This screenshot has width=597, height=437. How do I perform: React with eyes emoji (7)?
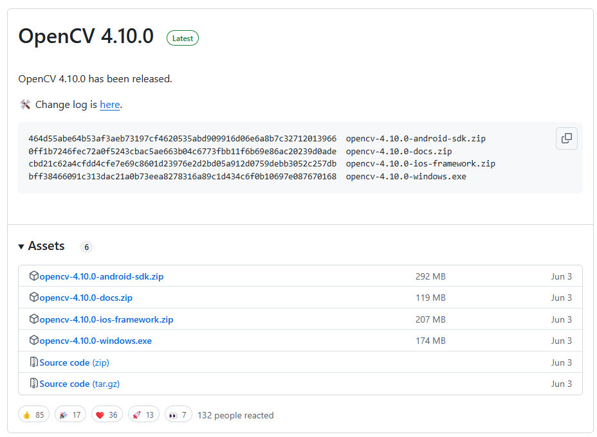point(178,415)
